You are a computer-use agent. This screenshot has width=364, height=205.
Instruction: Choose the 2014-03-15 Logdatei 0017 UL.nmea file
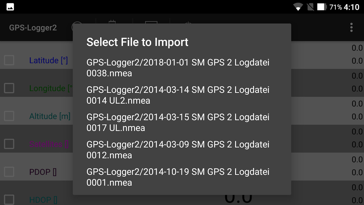coord(178,122)
